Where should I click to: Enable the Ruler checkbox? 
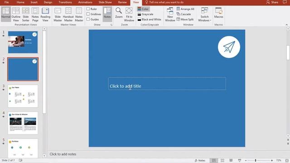click(x=88, y=9)
